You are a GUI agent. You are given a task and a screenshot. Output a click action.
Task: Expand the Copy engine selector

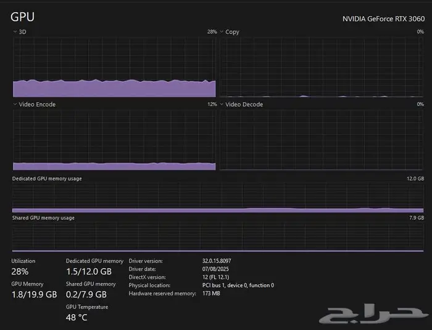pos(222,31)
